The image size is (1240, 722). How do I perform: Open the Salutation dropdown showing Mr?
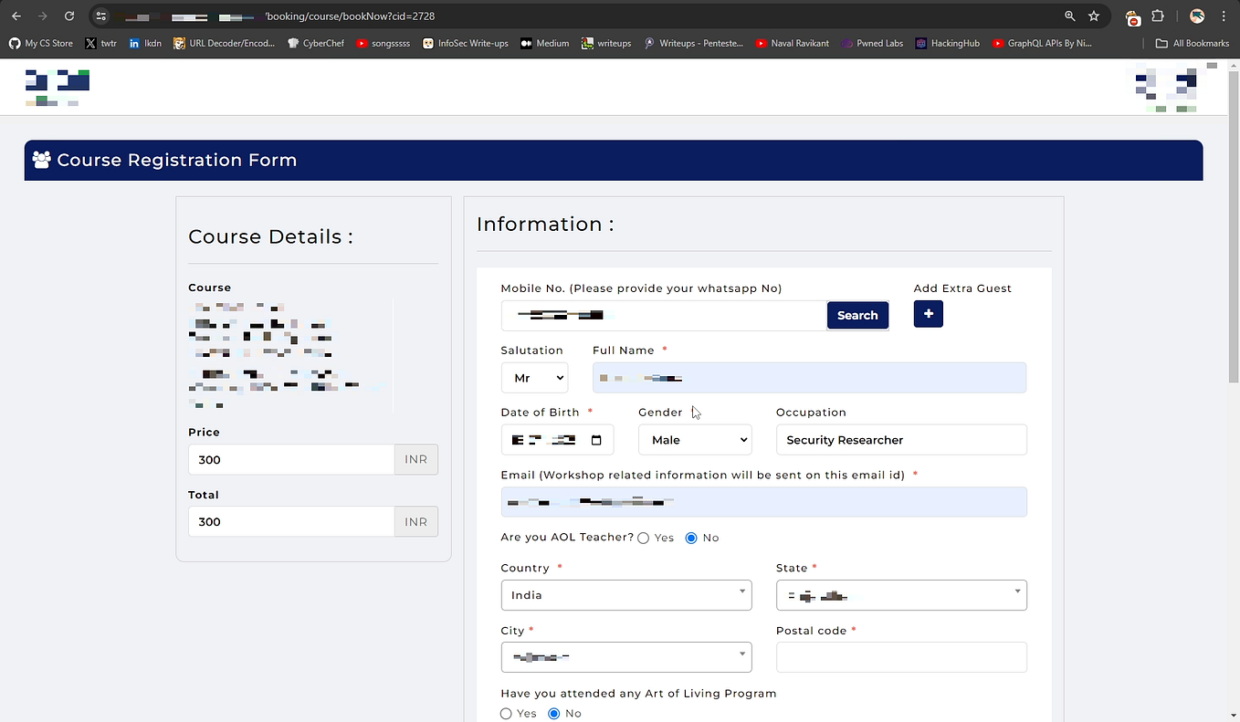click(534, 377)
